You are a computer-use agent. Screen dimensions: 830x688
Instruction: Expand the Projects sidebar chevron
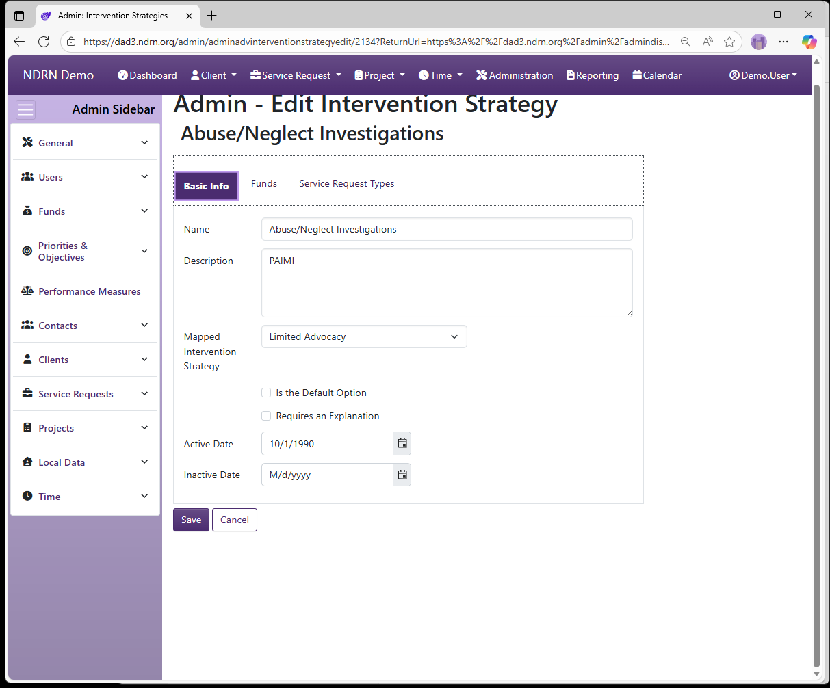click(144, 427)
